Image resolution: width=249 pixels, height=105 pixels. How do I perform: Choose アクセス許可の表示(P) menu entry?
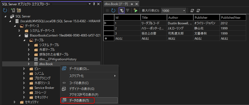click(x=89, y=95)
